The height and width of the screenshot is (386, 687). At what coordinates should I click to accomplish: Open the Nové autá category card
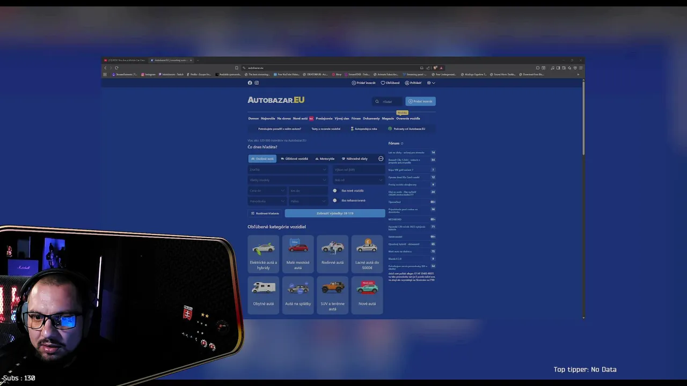367,295
